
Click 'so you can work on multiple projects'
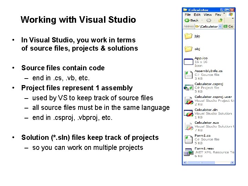point(88,147)
